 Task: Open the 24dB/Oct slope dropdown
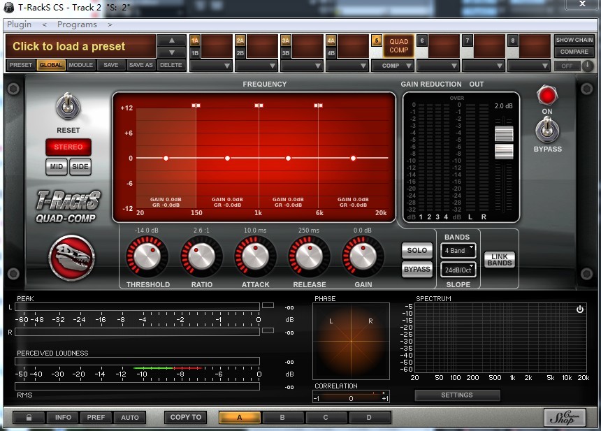pyautogui.click(x=458, y=270)
